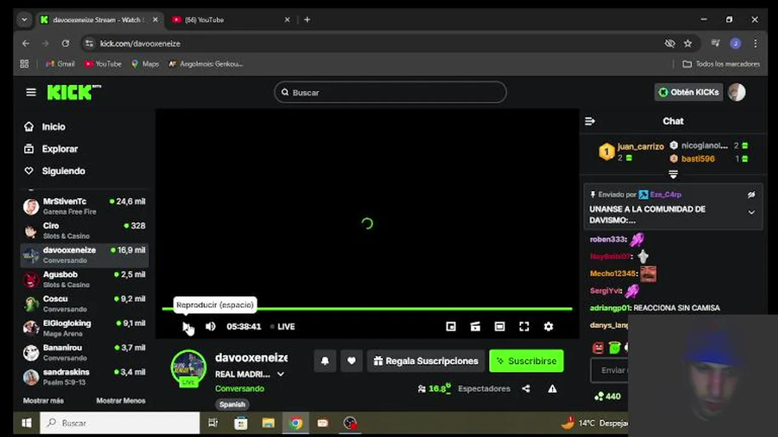Focus the Buscar search field on Kick
The width and height of the screenshot is (778, 437).
click(x=390, y=92)
